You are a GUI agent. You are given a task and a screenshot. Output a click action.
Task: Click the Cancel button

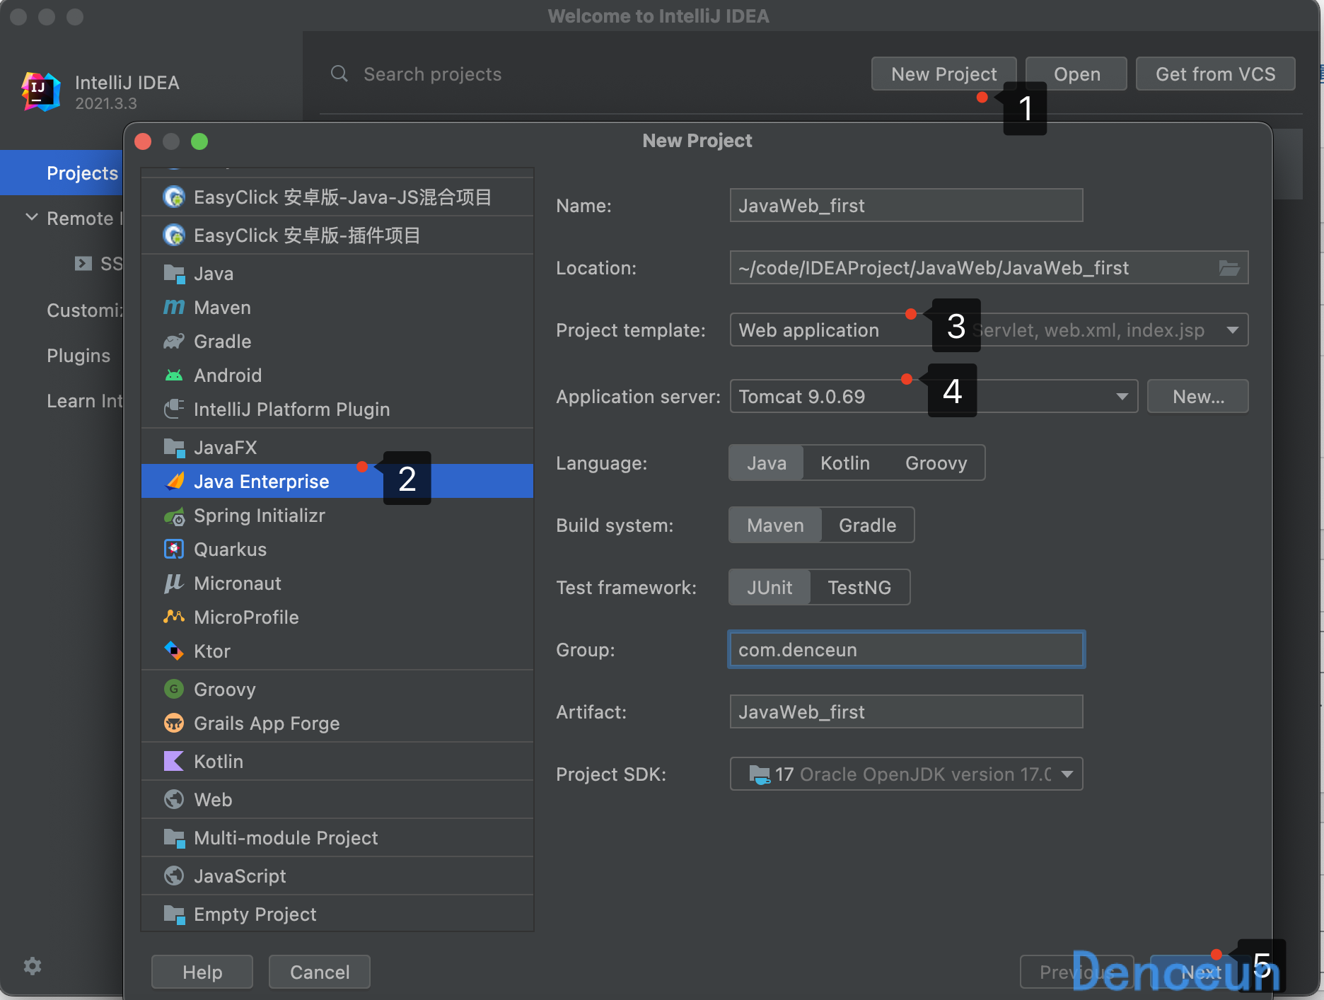tap(320, 972)
